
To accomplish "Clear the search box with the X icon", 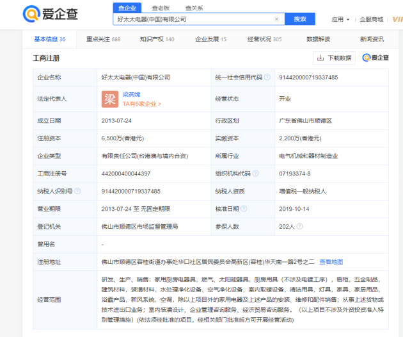I will pyautogui.click(x=276, y=19).
